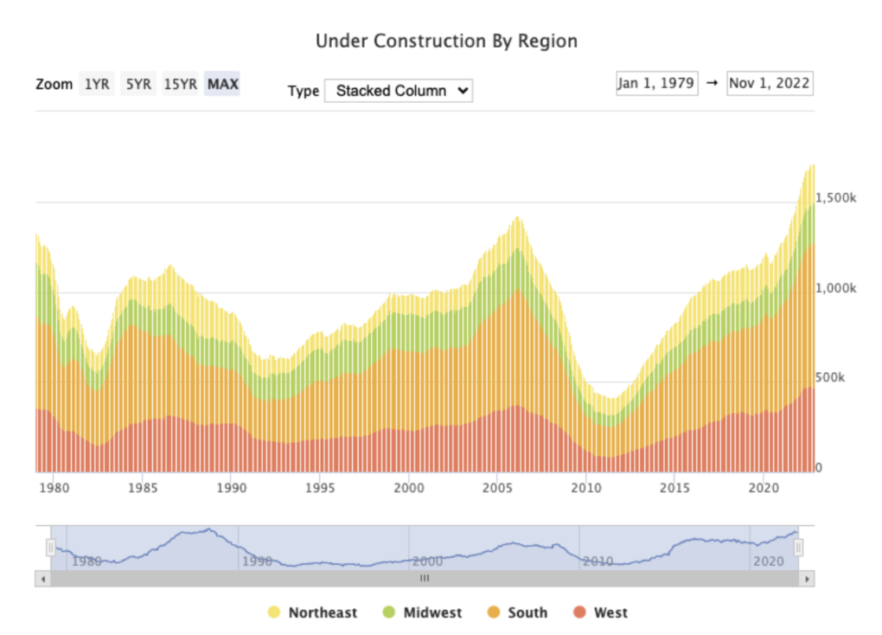
Task: Click the Jan 1, 1979 start date field
Action: point(657,83)
